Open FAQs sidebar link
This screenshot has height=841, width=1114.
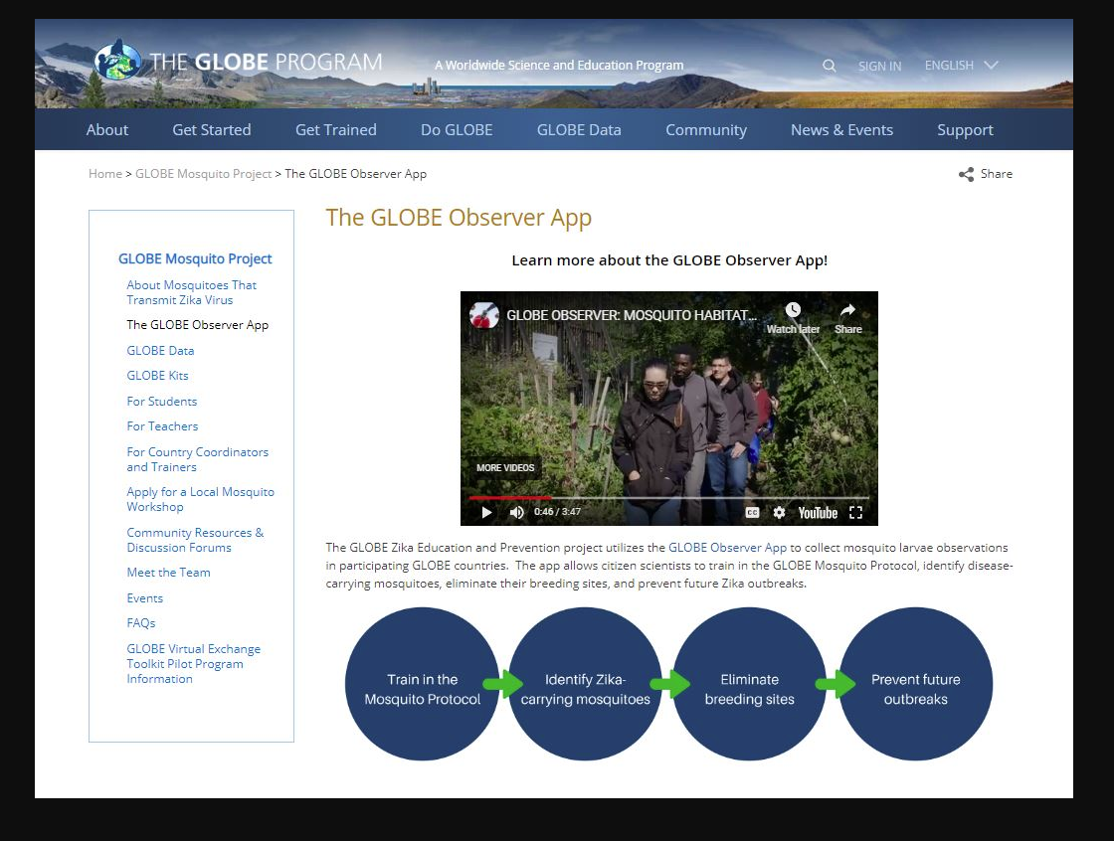click(141, 623)
